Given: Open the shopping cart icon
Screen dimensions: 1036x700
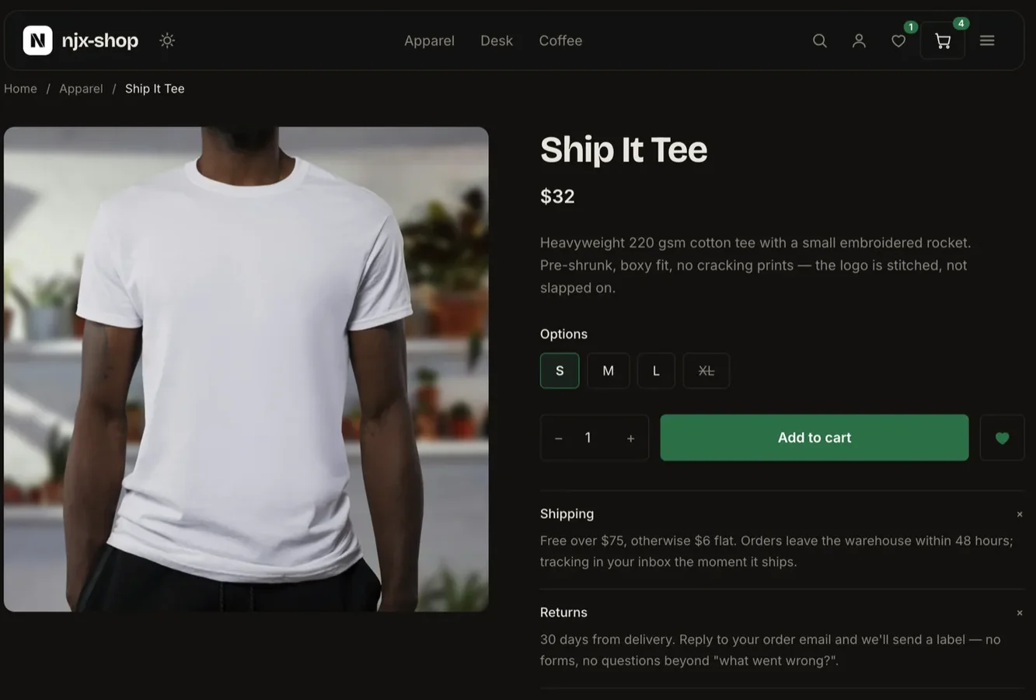Looking at the screenshot, I should pos(943,40).
